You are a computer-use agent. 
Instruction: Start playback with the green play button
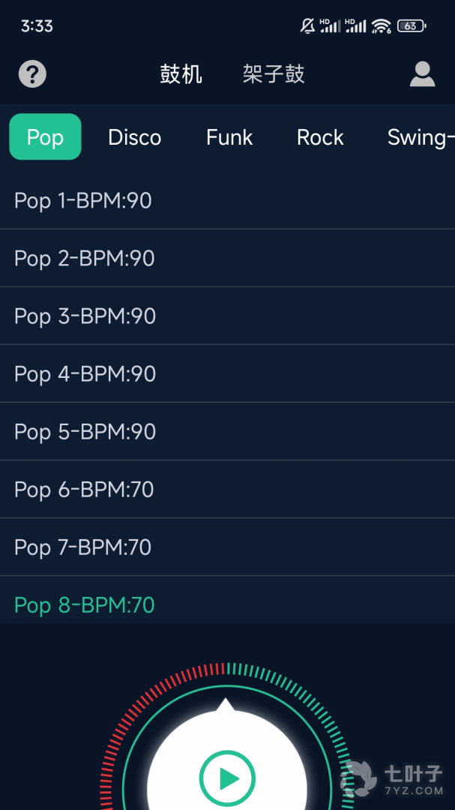pyautogui.click(x=227, y=778)
